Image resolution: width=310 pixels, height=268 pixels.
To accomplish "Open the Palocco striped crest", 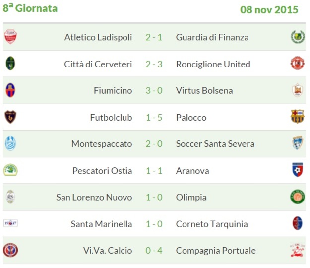I will pyautogui.click(x=297, y=117).
